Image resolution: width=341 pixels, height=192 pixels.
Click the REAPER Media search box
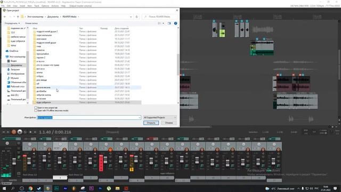pyautogui.click(x=160, y=17)
